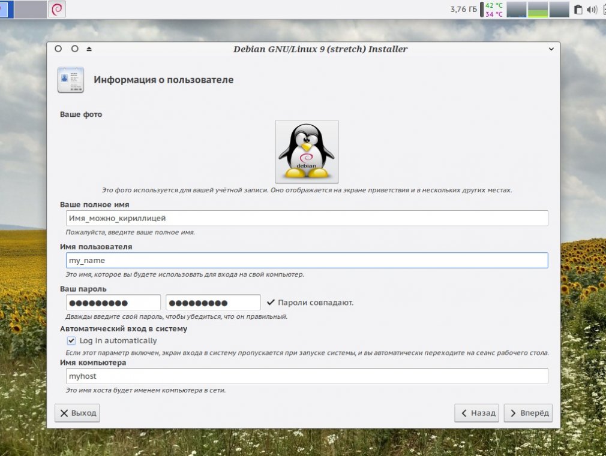Image resolution: width=606 pixels, height=456 pixels.
Task: Click the username field containing my_name
Action: click(x=307, y=260)
